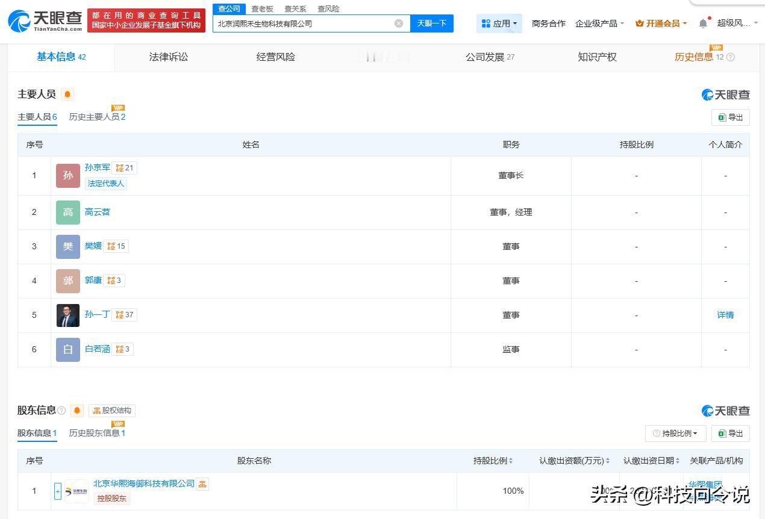Click the 天眼一下 search button
The image size is (765, 519).
click(432, 23)
